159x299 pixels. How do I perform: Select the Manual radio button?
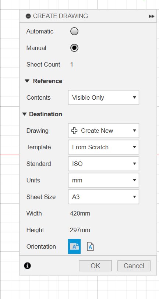tap(74, 48)
